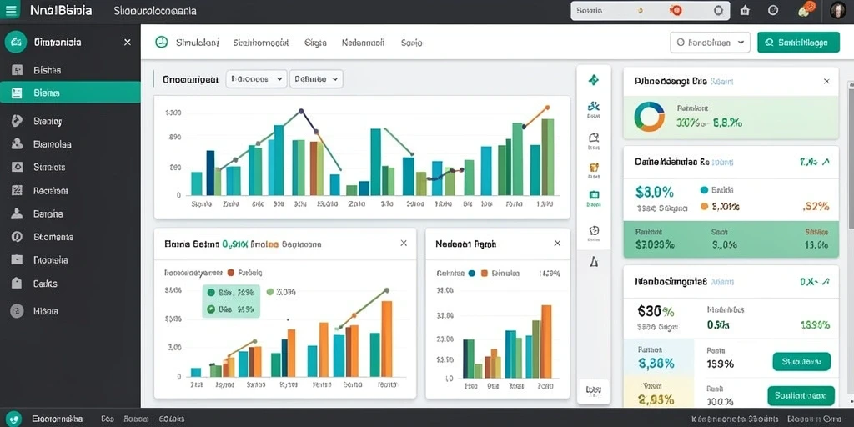The width and height of the screenshot is (854, 427).
Task: Toggle the teal legend dot in middle-right card
Action: click(704, 190)
